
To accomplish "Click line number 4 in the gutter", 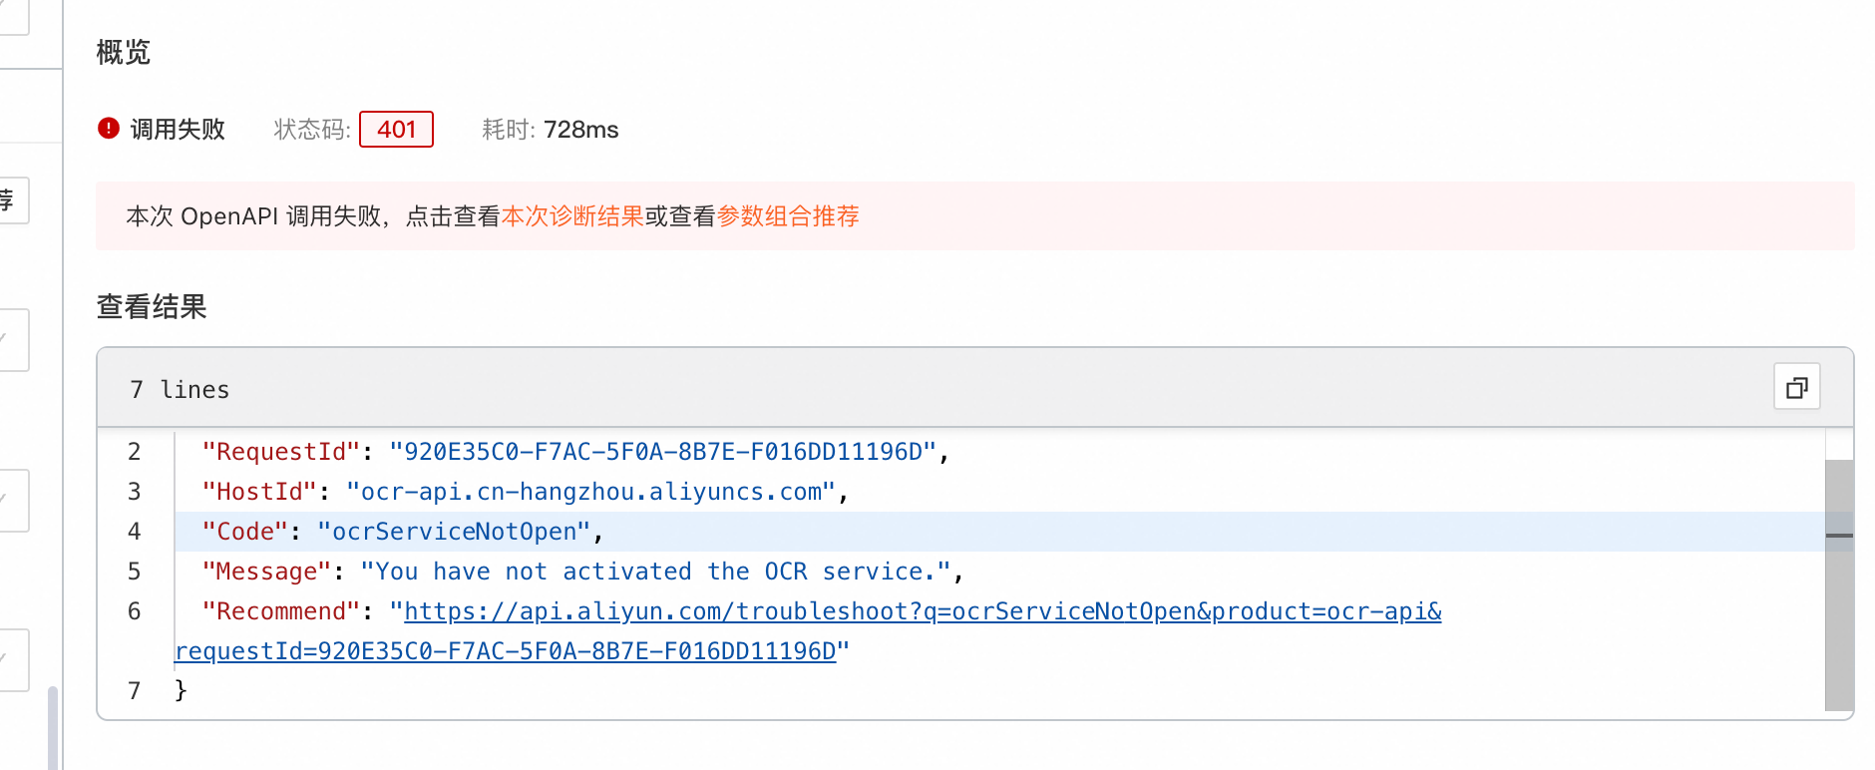I will pos(135,532).
